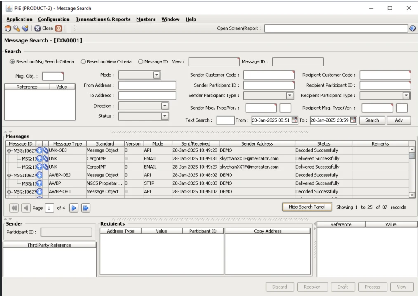Image resolution: width=418 pixels, height=296 pixels.
Task: Click the Sender Address column header
Action: coord(257,143)
